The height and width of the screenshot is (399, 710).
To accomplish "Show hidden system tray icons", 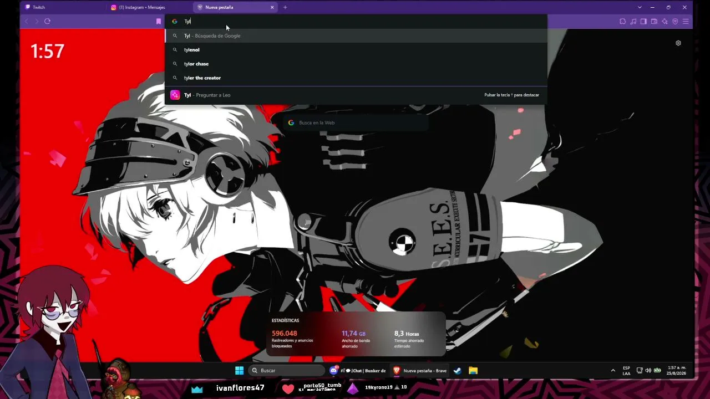I will coord(613,371).
